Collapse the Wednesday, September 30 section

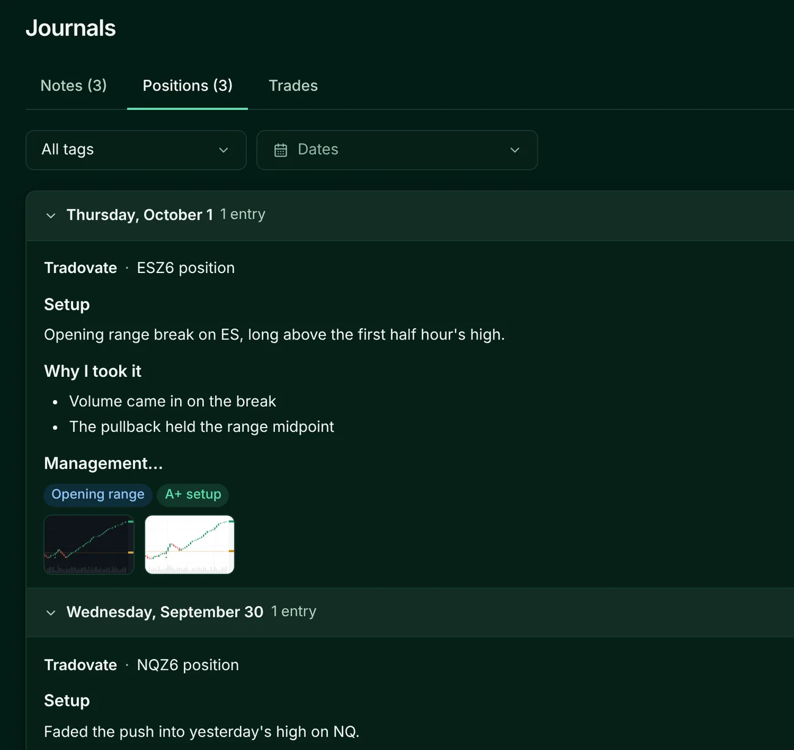click(x=51, y=613)
